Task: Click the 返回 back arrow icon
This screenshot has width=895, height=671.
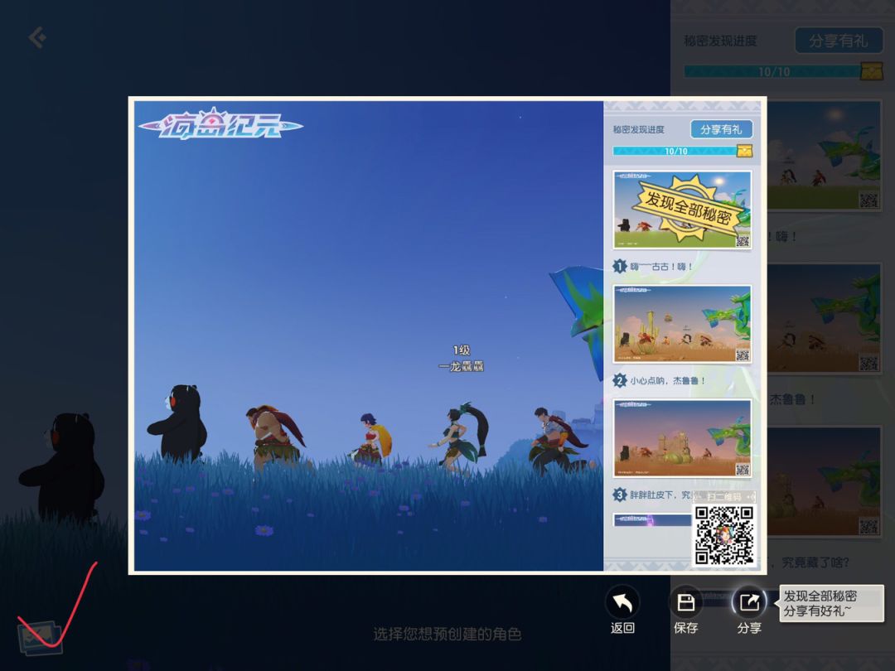Action: point(622,602)
